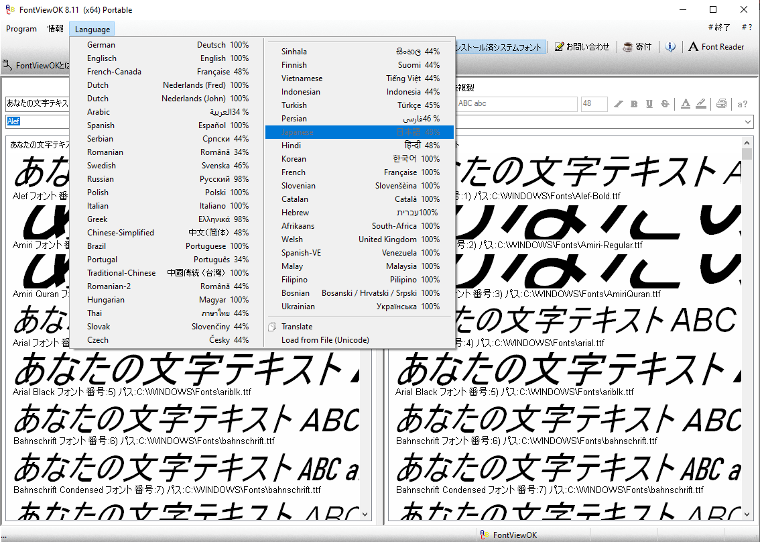This screenshot has width=760, height=542.
Task: Choose Englisch English language
Action: 168,58
